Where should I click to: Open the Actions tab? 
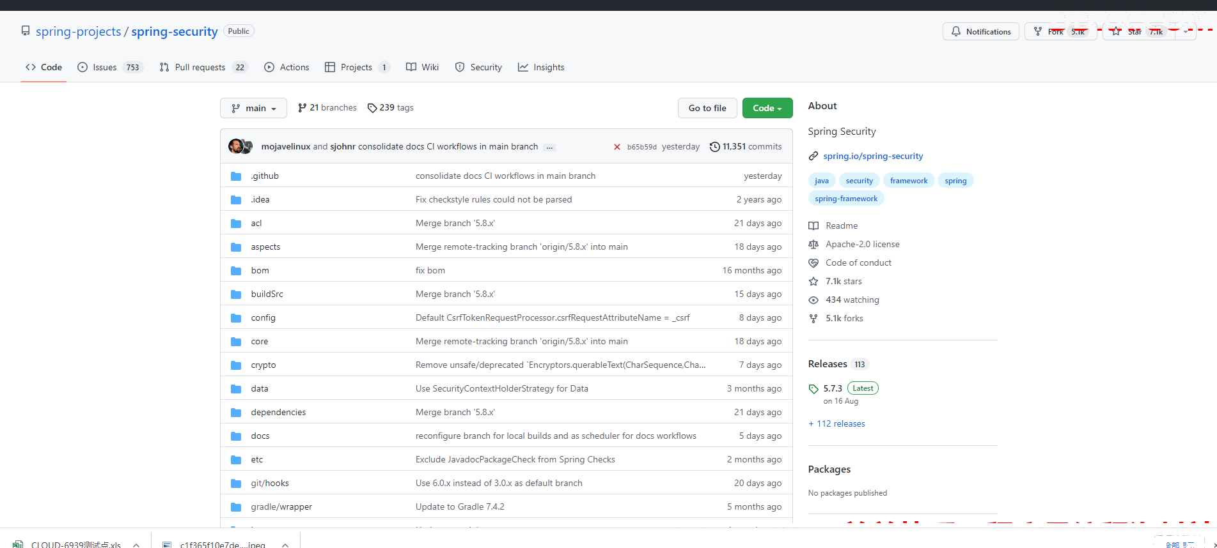287,67
